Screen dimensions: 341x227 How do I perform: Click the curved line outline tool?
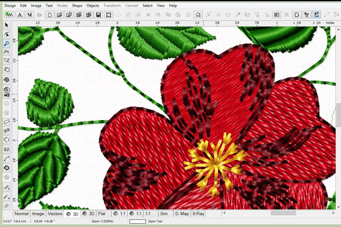pyautogui.click(x=6, y=159)
